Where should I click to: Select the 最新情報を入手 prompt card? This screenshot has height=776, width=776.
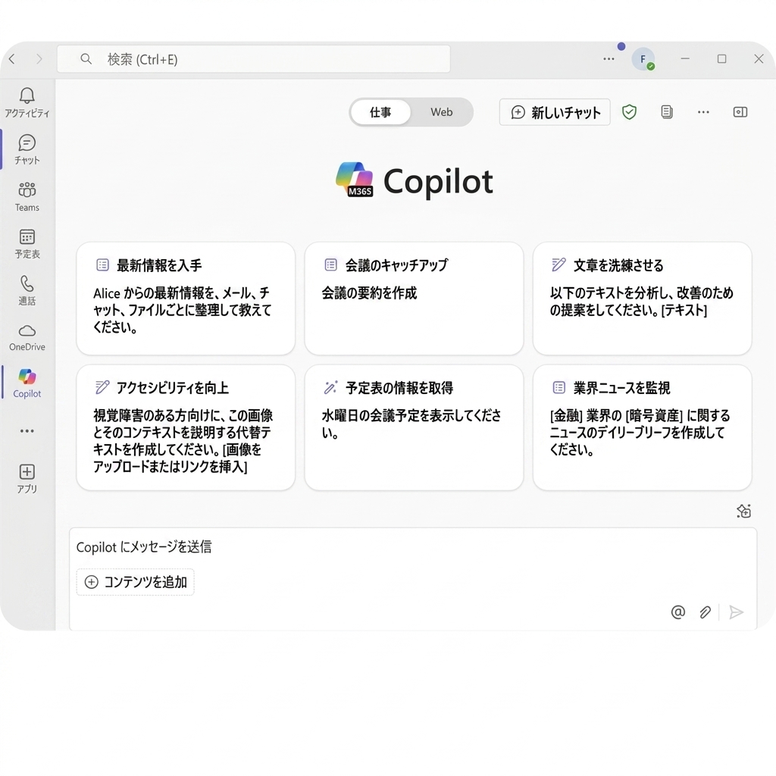click(x=186, y=299)
